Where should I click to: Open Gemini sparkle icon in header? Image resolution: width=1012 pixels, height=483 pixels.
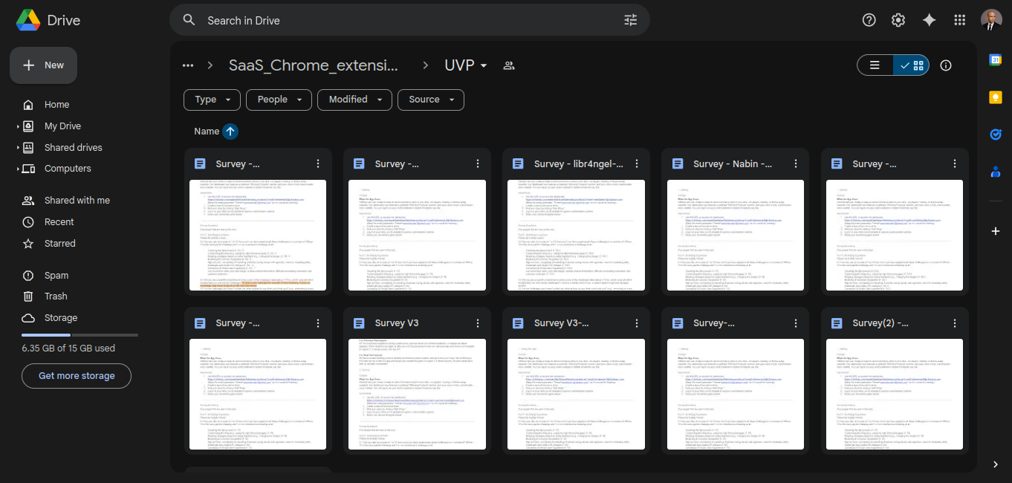pos(929,20)
